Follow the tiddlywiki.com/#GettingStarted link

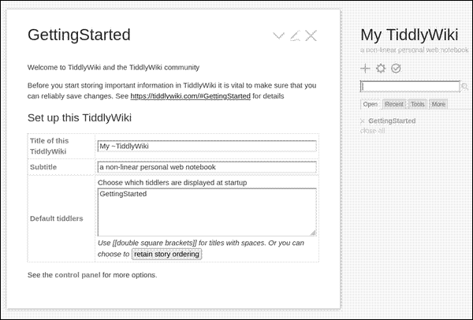coord(190,96)
